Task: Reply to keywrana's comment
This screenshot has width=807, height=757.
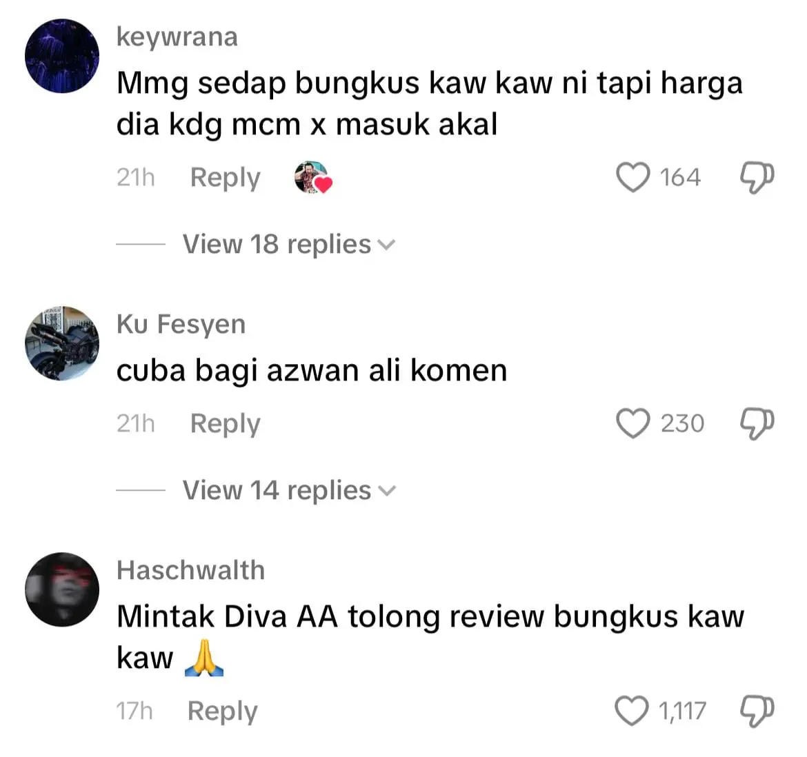Action: (226, 178)
